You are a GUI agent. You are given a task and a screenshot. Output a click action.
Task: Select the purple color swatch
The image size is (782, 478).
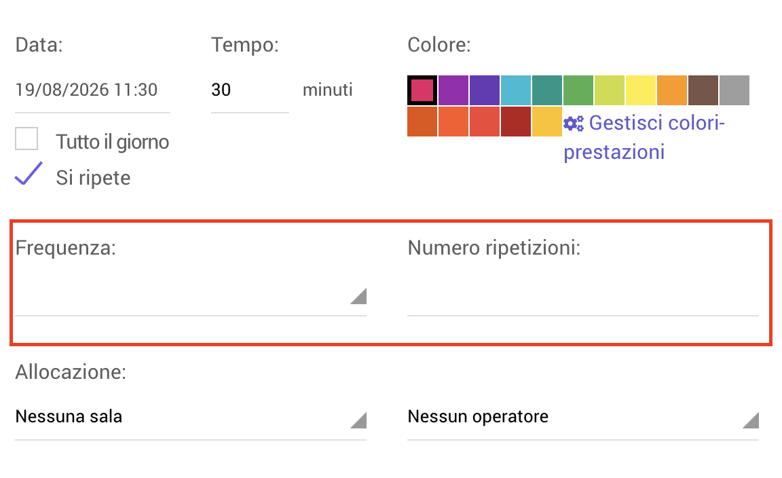(453, 90)
